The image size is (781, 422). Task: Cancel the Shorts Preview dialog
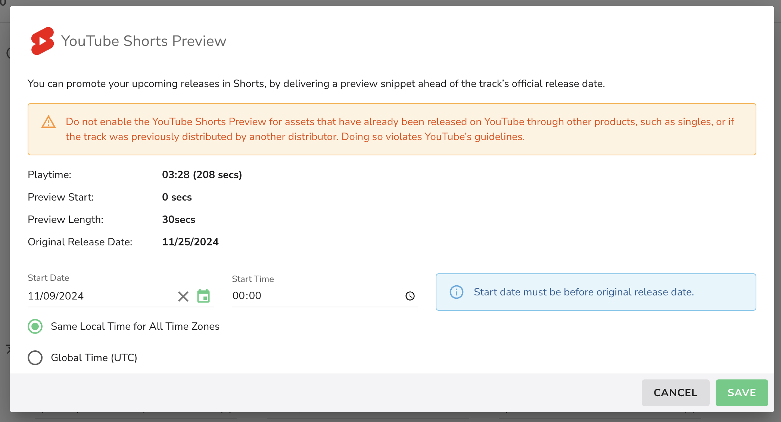(x=675, y=393)
